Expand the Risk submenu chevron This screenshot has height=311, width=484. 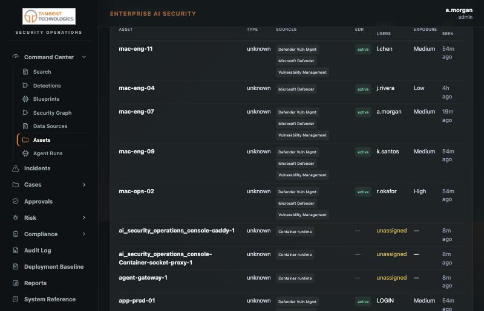pos(84,217)
